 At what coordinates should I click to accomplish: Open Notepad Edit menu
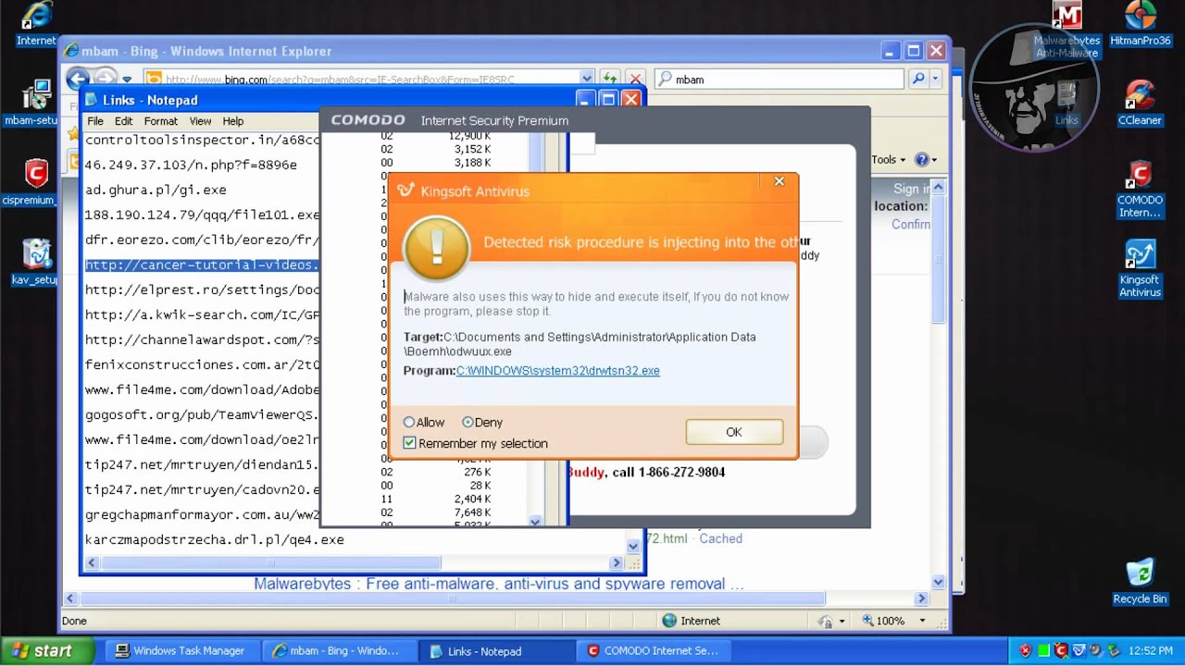[124, 121]
